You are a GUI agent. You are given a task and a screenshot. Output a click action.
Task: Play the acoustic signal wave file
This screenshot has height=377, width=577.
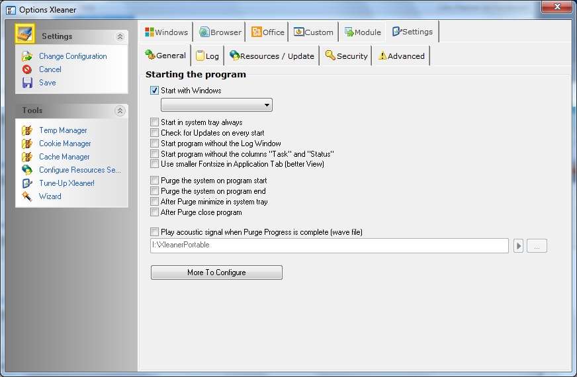(x=519, y=246)
